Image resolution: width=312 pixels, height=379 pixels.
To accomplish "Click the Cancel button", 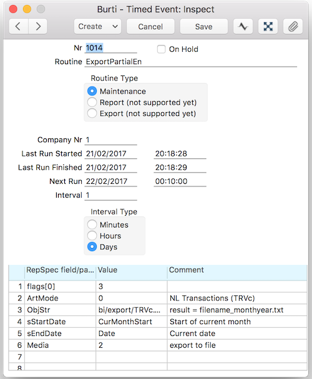I will [x=150, y=26].
